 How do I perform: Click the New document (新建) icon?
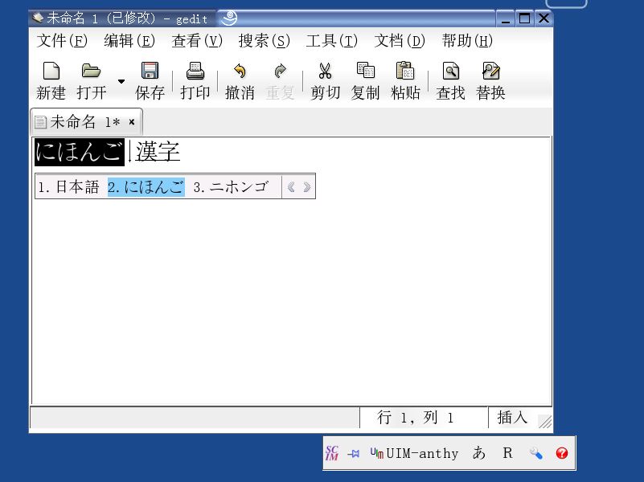51,72
